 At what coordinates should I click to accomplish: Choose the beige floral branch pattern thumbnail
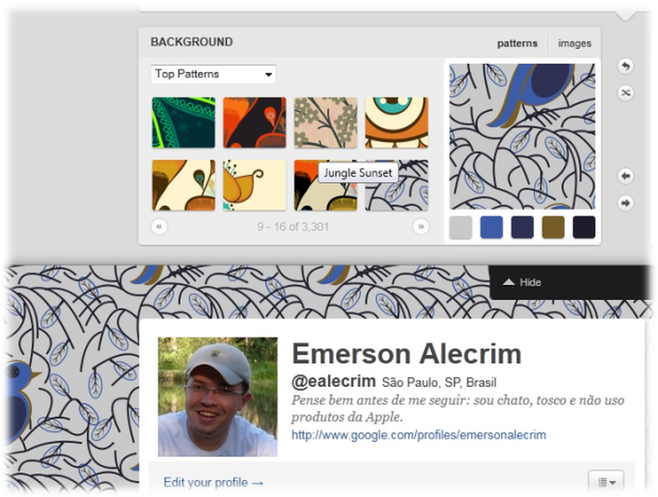(x=326, y=122)
